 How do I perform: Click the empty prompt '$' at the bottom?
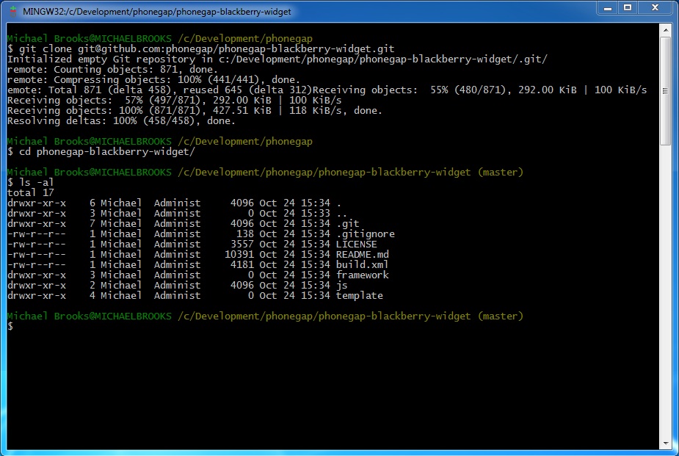coord(10,327)
